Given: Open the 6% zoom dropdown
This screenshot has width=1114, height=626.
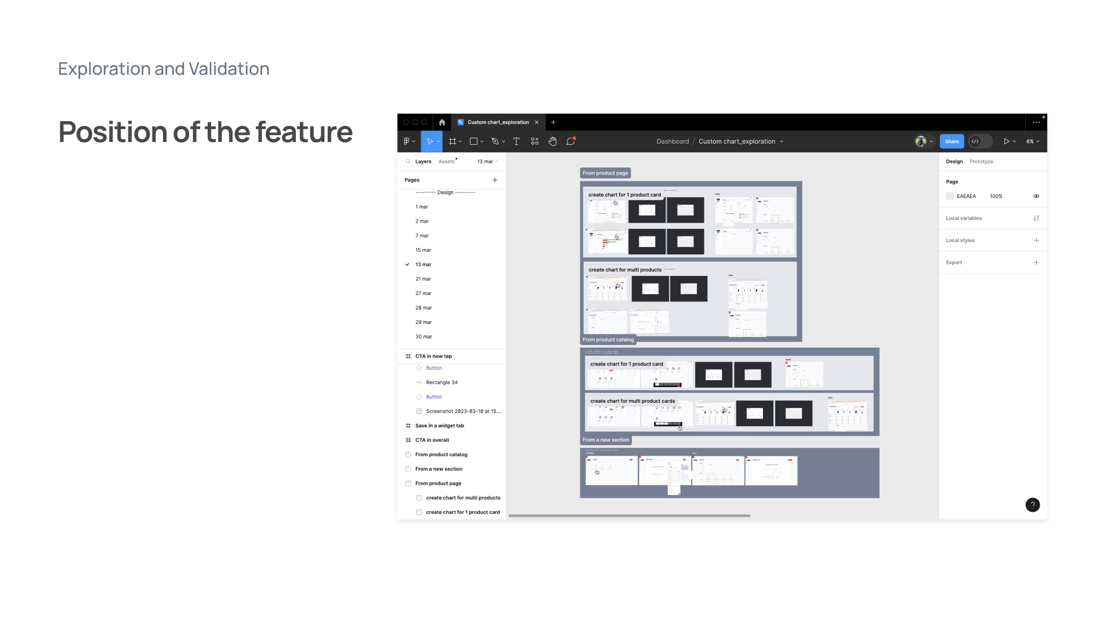Looking at the screenshot, I should tap(1033, 141).
